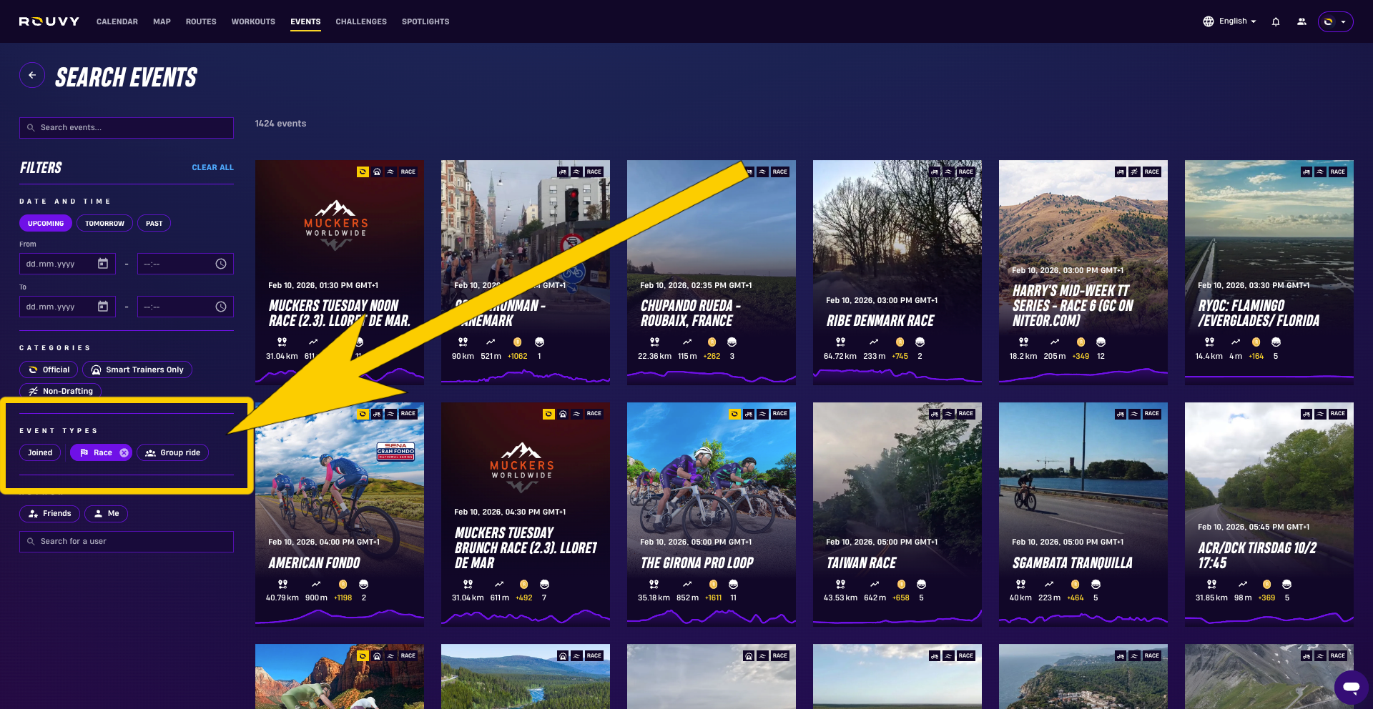Open the To time clock icon
This screenshot has width=1373, height=709.
click(221, 307)
